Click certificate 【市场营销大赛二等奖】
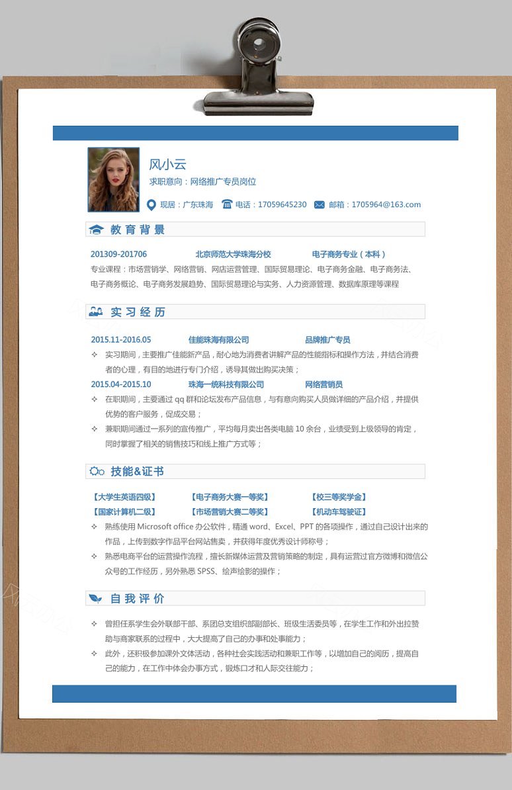 point(230,511)
